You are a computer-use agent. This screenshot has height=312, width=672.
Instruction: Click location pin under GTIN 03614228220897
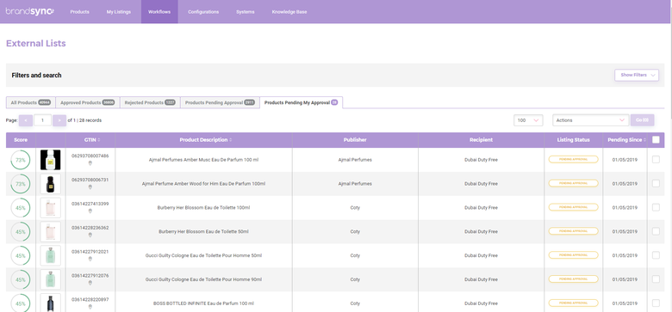pyautogui.click(x=90, y=307)
